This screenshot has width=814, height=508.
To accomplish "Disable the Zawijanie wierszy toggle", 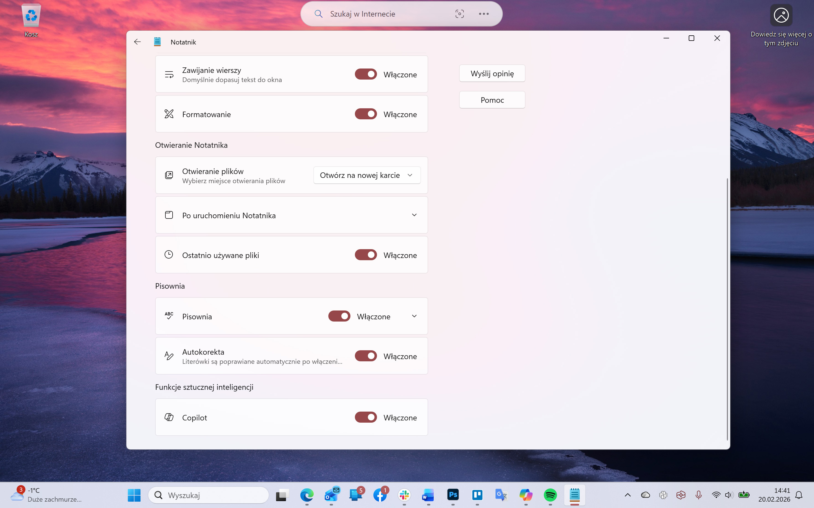I will pos(366,74).
